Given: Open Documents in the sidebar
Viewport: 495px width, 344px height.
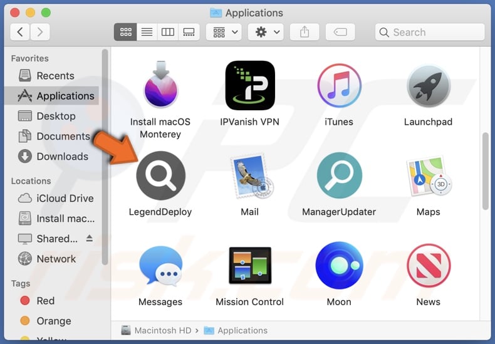Looking at the screenshot, I should (52, 137).
